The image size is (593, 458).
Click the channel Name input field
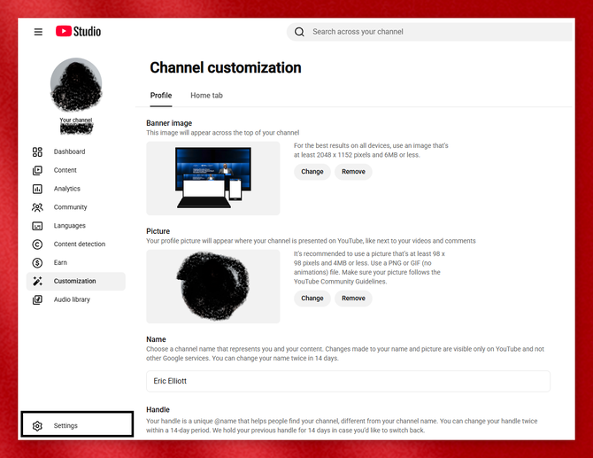click(349, 381)
